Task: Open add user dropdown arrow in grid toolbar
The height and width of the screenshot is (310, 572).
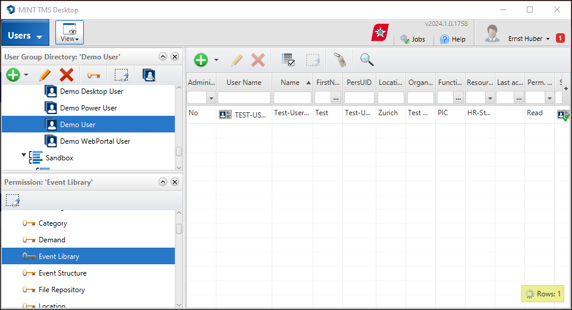Action: 216,60
